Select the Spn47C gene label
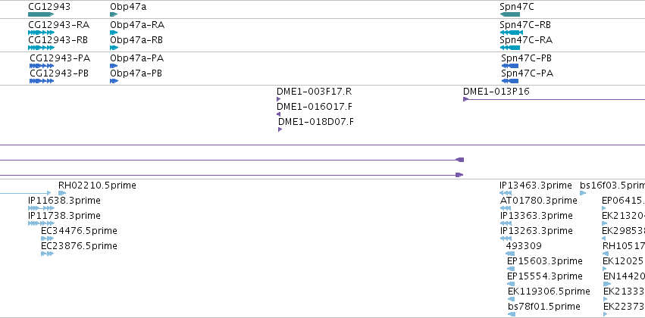The height and width of the screenshot is (318, 645). coord(517,7)
